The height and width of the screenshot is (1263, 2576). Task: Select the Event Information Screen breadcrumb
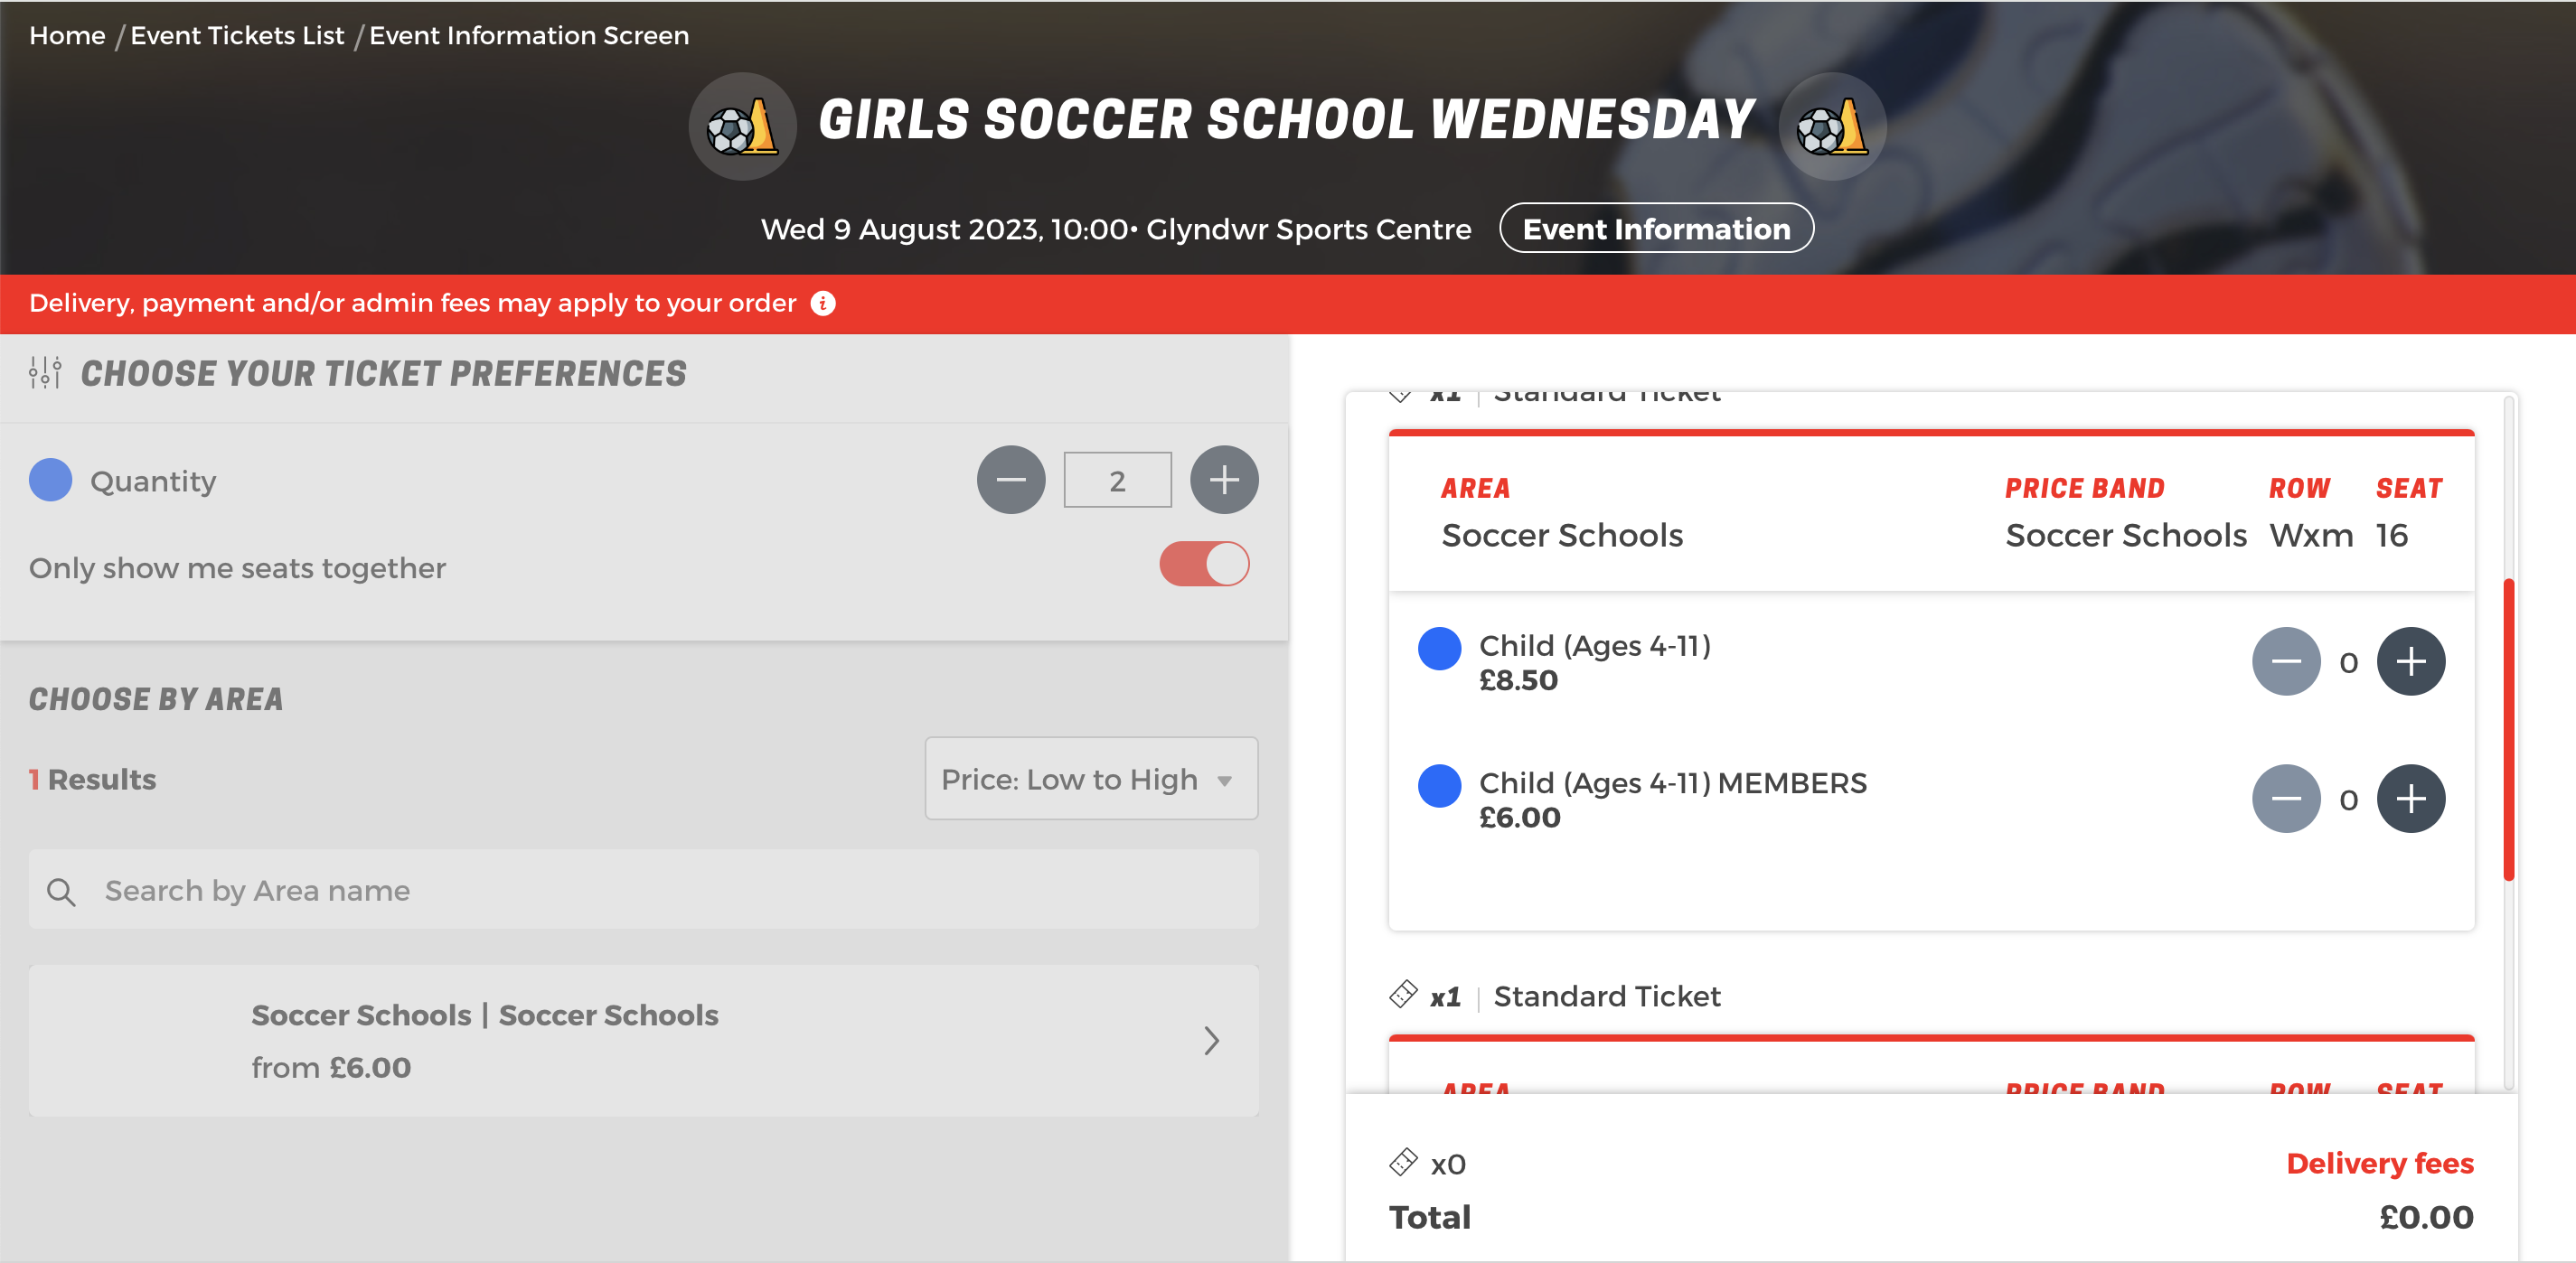[x=529, y=35]
